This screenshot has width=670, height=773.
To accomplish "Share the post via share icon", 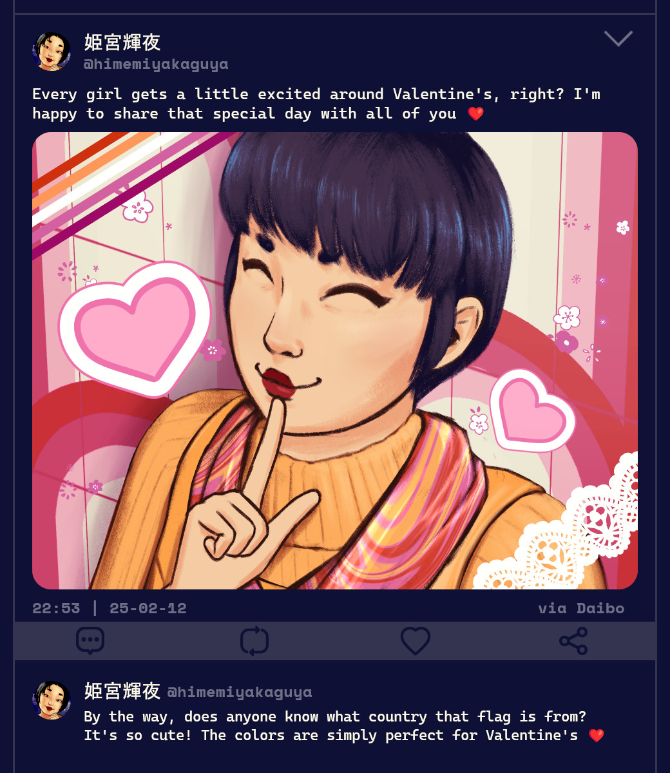I will [x=573, y=641].
